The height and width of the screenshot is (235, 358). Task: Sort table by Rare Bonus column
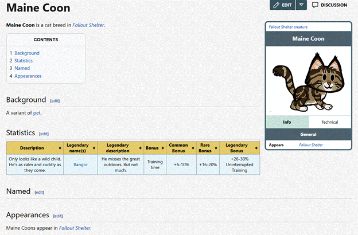(x=208, y=148)
